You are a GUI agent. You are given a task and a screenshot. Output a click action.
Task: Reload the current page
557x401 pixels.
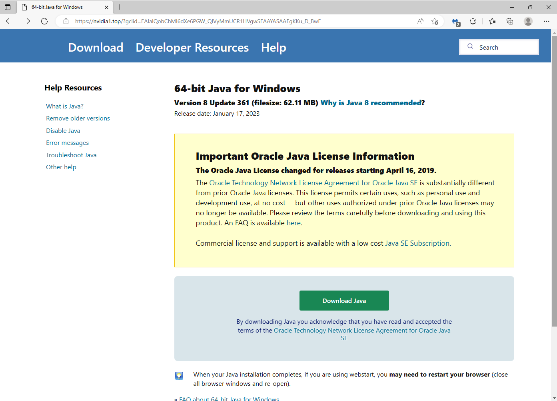point(44,21)
